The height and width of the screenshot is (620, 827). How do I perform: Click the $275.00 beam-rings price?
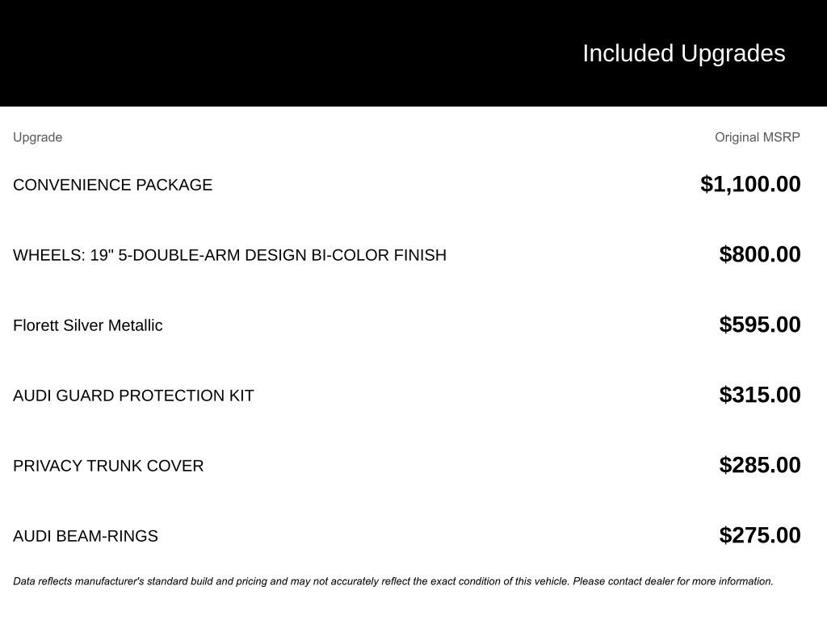pos(760,535)
